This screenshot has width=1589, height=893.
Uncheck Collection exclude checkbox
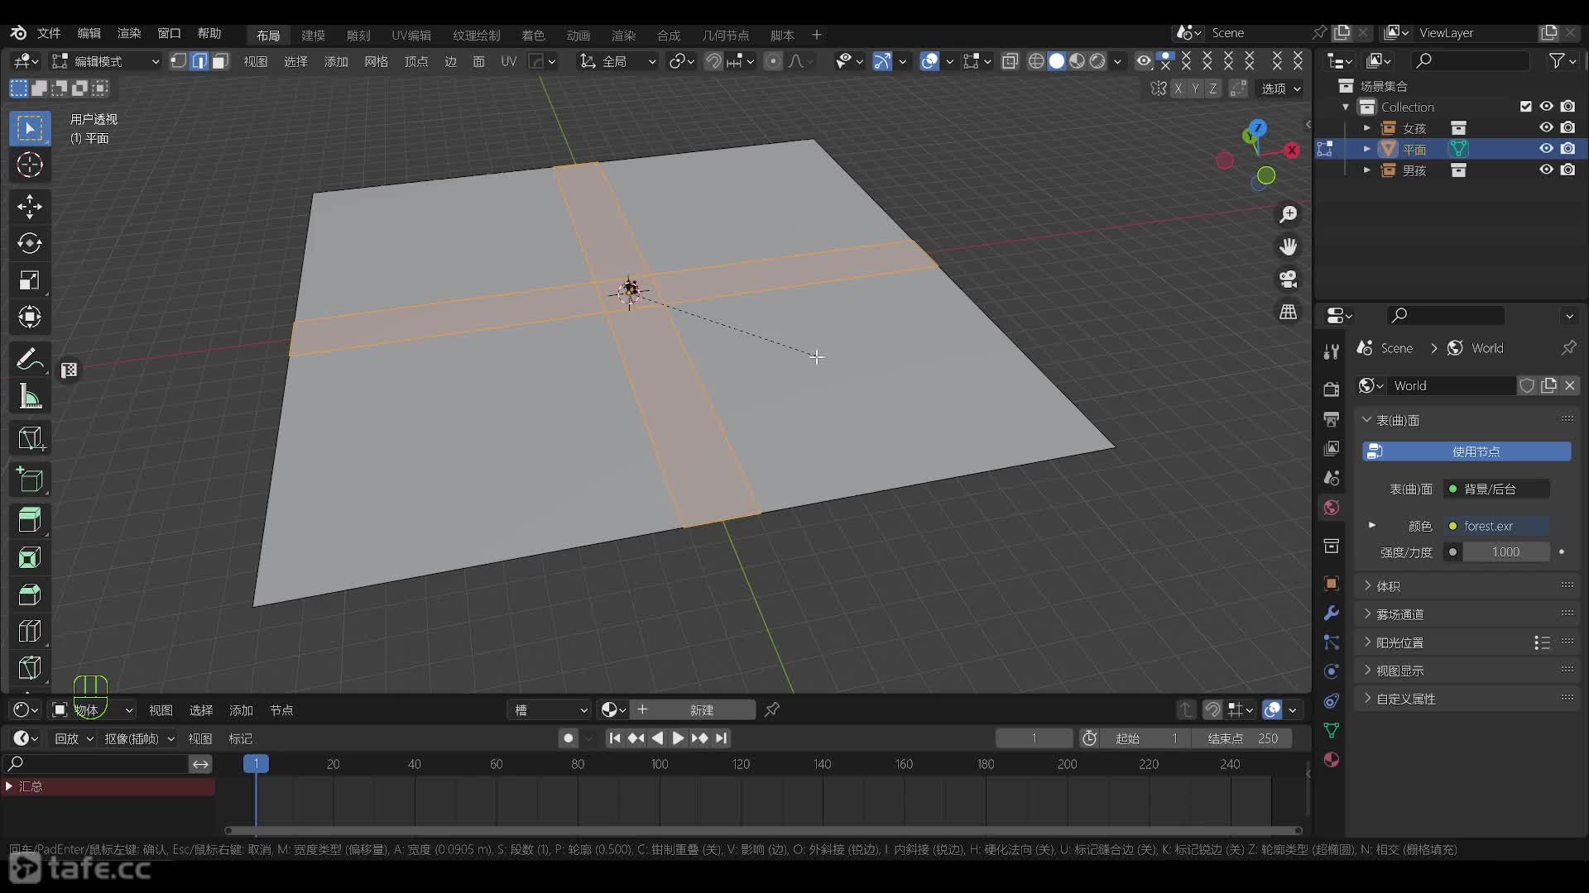[x=1525, y=106]
